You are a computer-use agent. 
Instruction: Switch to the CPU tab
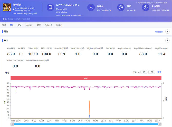click(x=20, y=25)
